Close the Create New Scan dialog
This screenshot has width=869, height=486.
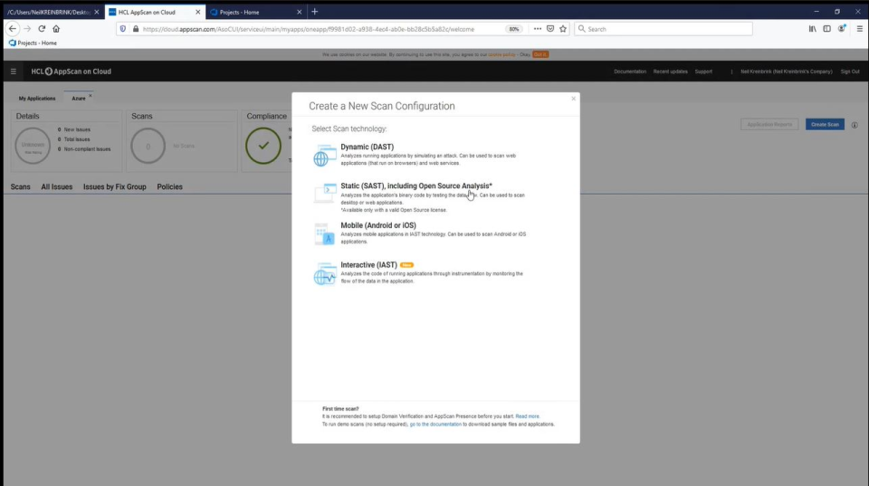[574, 99]
